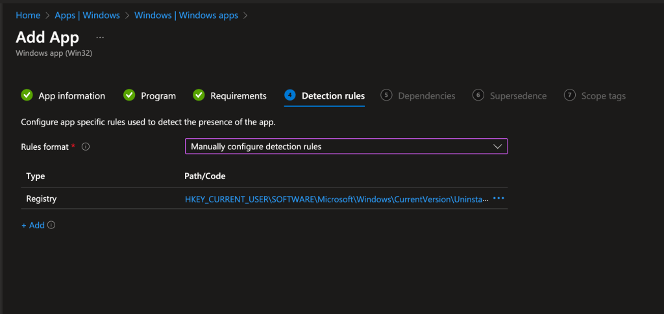The image size is (664, 314).
Task: Switch to the Requirements step tab
Action: (x=238, y=96)
